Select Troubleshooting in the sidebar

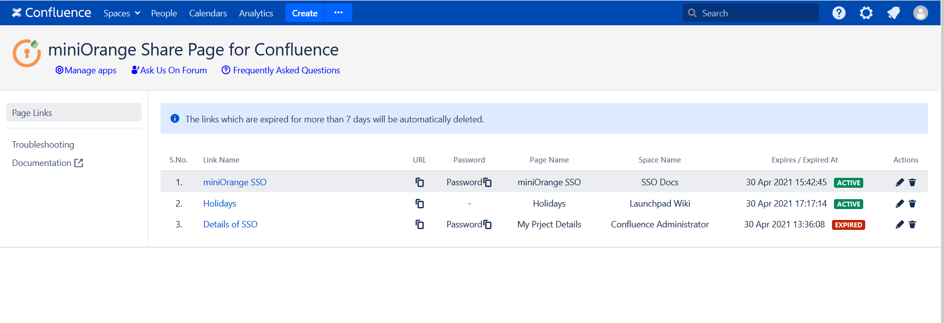[43, 145]
